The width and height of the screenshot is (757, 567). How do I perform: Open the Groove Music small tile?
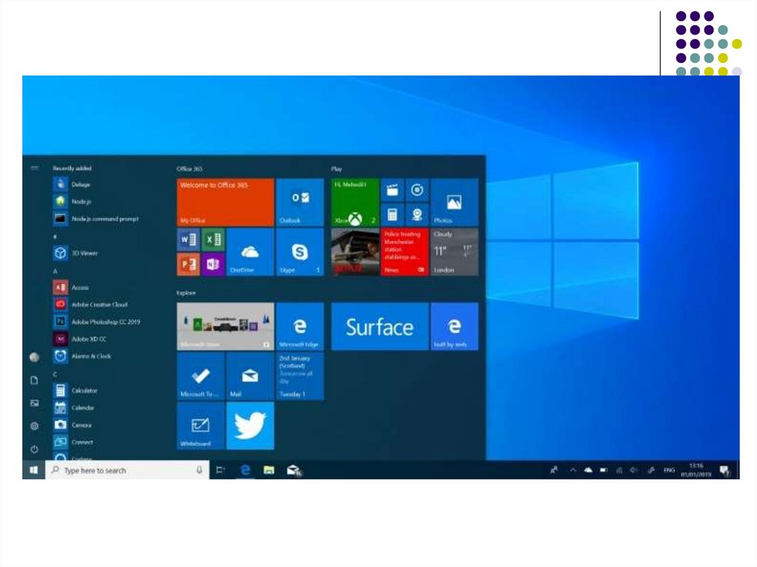coord(417,190)
